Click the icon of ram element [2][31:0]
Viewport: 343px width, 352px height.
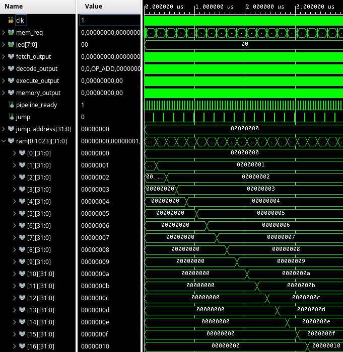click(22, 177)
